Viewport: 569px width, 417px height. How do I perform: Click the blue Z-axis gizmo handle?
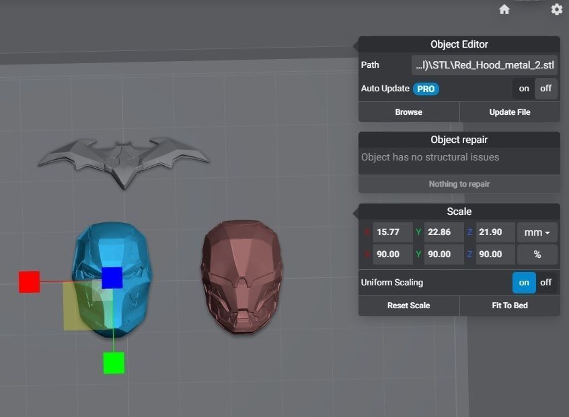tap(112, 278)
